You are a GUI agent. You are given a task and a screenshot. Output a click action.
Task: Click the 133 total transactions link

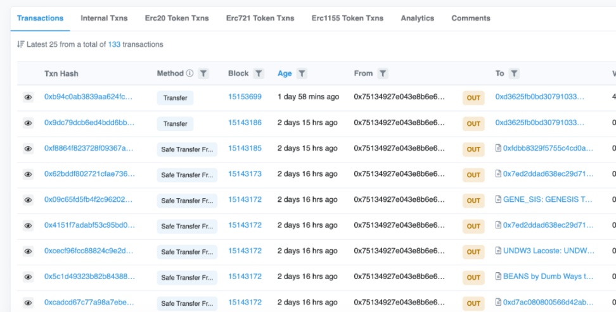tap(114, 44)
